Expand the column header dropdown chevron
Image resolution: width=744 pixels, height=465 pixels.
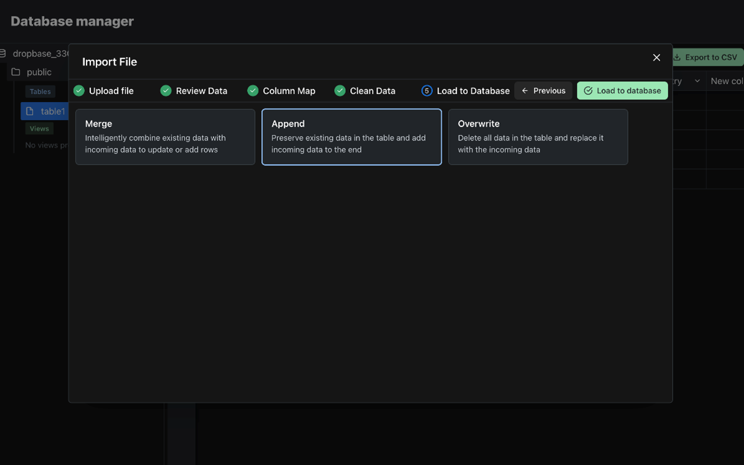click(x=697, y=81)
